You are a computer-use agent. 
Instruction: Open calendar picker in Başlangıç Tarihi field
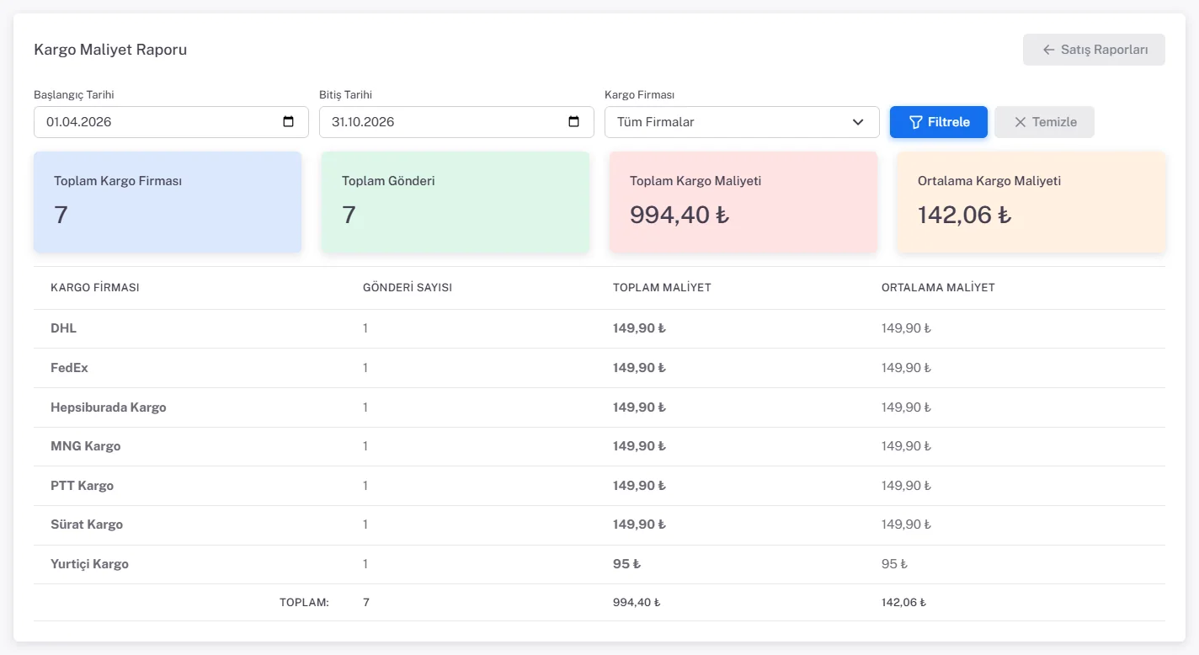288,122
